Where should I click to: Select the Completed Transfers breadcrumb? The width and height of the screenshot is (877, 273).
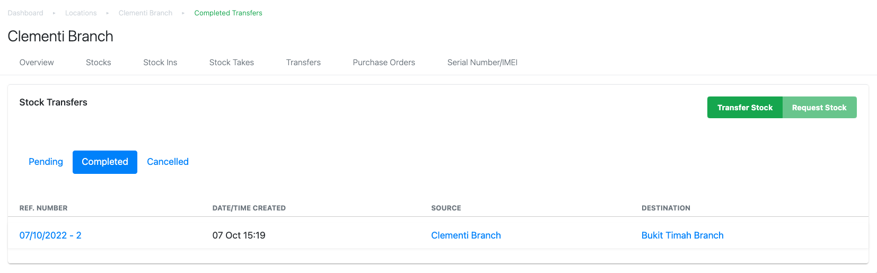tap(228, 13)
